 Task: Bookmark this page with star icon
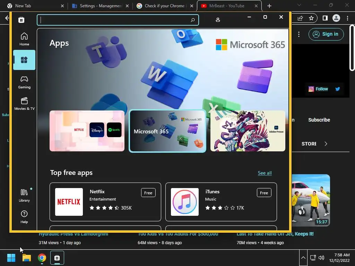click(x=311, y=18)
